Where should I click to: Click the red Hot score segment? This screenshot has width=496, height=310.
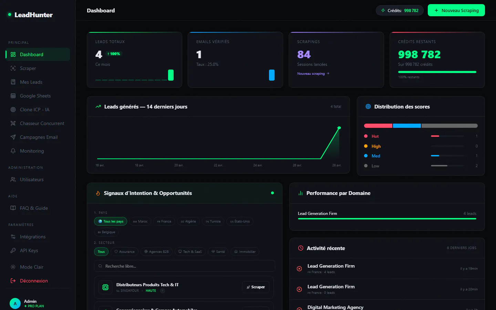(x=378, y=126)
